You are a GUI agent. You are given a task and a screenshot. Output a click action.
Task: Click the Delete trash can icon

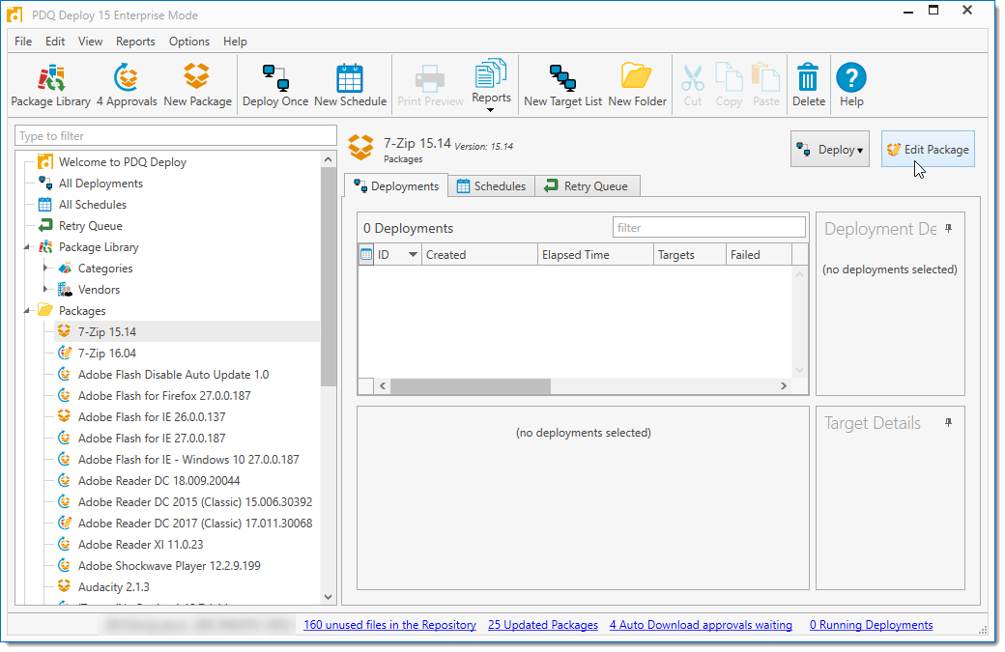(x=808, y=85)
